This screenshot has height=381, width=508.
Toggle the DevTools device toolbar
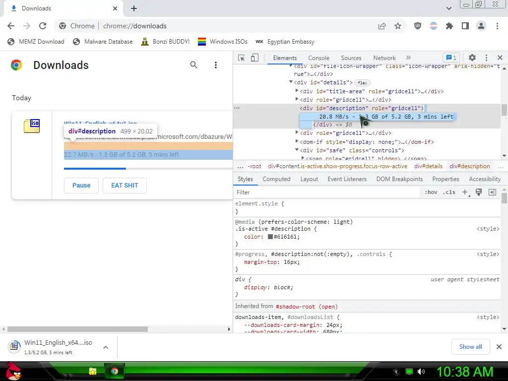click(x=254, y=58)
